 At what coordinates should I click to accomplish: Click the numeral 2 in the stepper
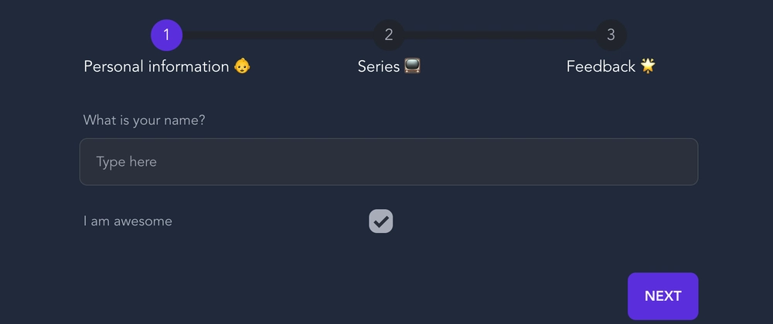coord(389,35)
